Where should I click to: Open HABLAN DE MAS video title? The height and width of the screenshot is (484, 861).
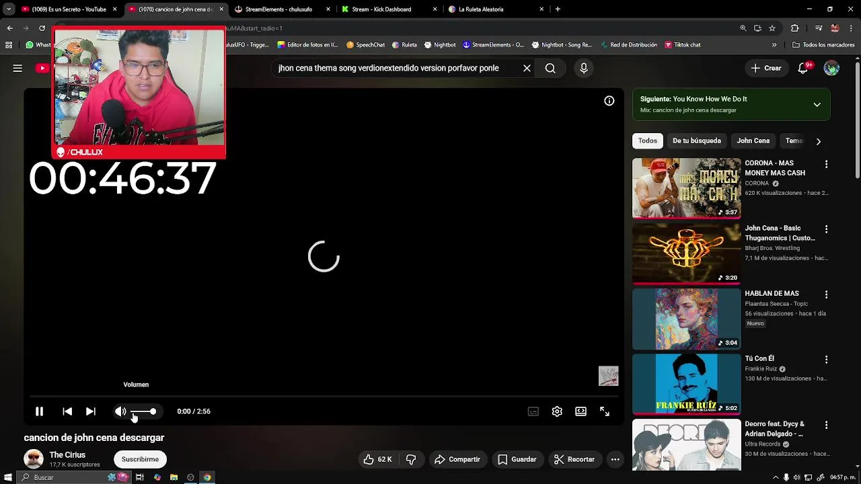pos(772,294)
